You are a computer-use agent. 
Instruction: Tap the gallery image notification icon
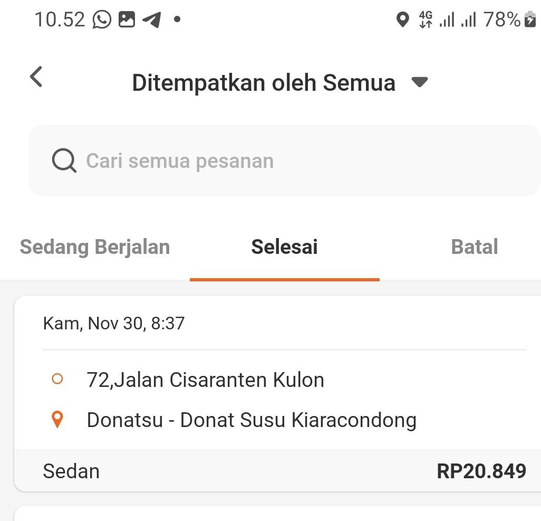pyautogui.click(x=127, y=20)
